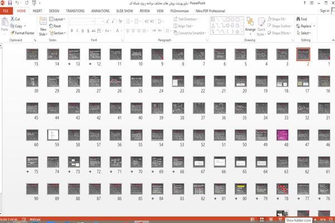Click the Clear All Formatting icon

tap(120, 21)
